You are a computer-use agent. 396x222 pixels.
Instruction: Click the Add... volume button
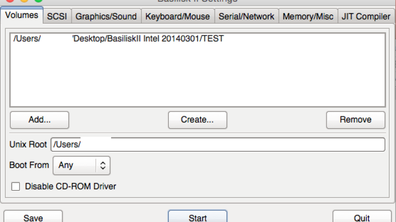(x=39, y=120)
